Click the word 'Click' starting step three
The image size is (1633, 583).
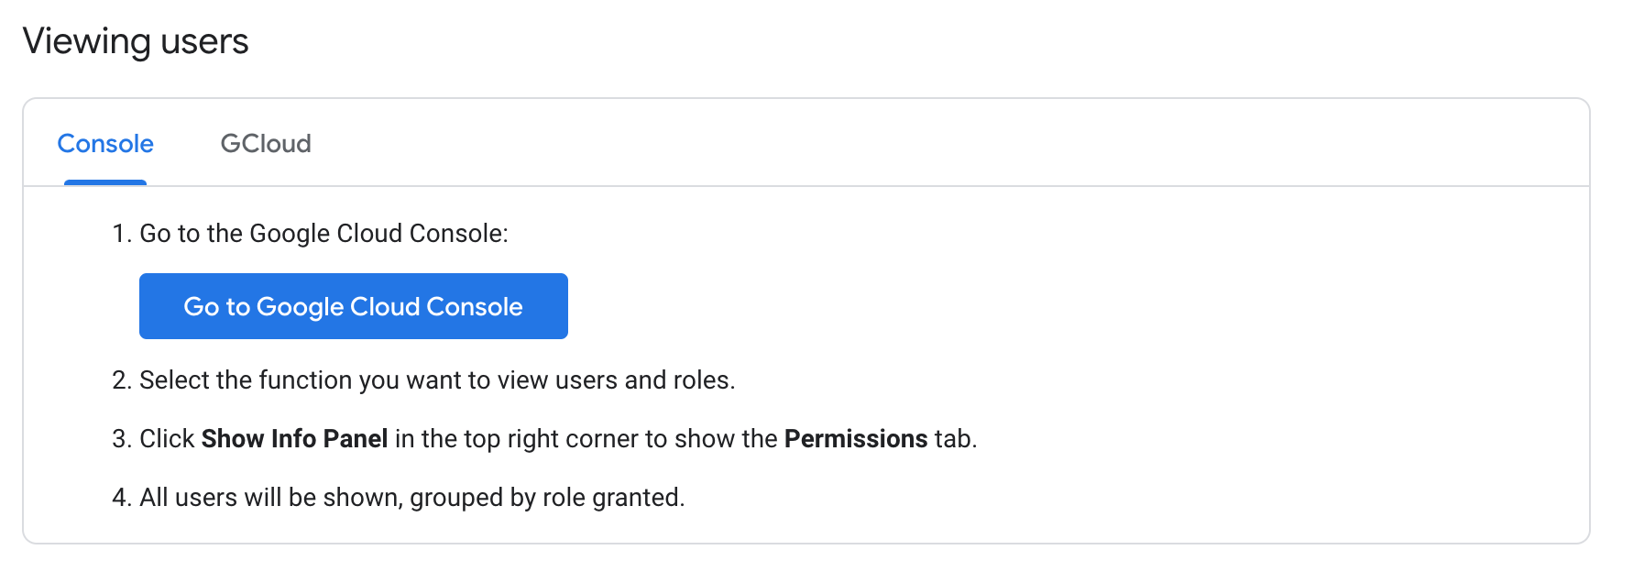(x=167, y=439)
